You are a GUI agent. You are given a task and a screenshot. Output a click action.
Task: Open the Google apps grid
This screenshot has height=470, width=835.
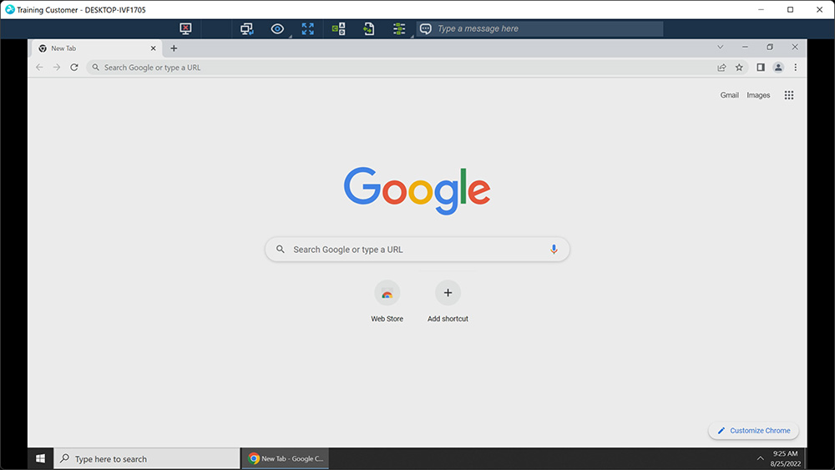pyautogui.click(x=789, y=95)
